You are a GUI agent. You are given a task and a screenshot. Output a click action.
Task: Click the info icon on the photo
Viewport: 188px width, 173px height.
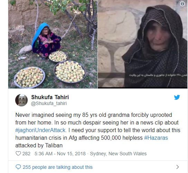(x=182, y=4)
